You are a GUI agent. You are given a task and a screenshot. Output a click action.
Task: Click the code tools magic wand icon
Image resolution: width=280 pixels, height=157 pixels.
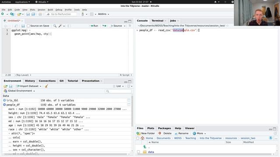(60, 26)
